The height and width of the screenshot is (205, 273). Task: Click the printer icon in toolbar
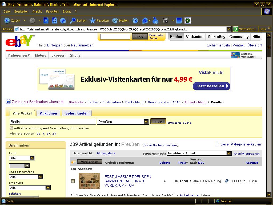[155, 21]
